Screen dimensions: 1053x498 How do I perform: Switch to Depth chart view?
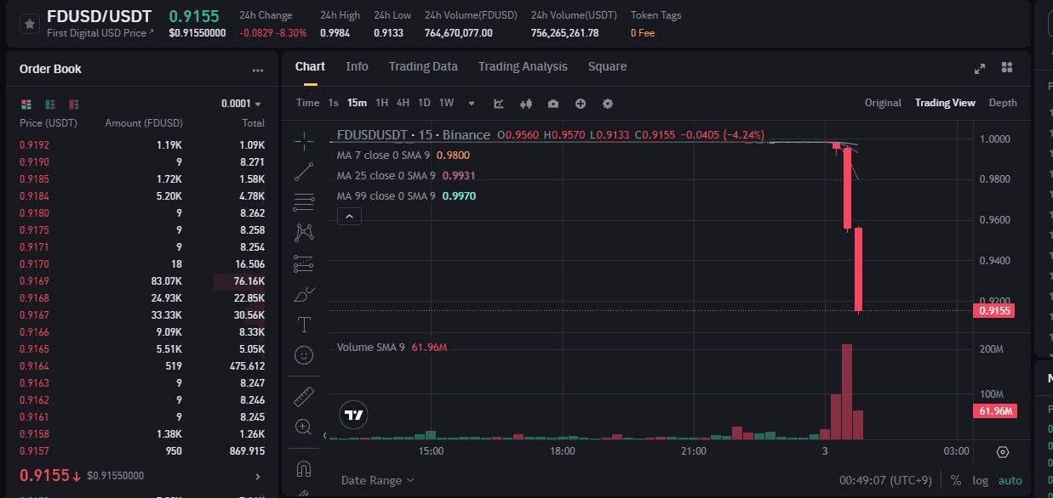(1003, 103)
